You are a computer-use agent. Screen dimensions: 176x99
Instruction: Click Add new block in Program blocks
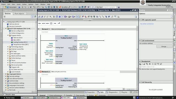point(18,38)
